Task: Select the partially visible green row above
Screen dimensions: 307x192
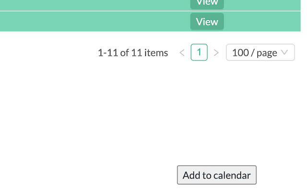Action: [x=96, y=4]
